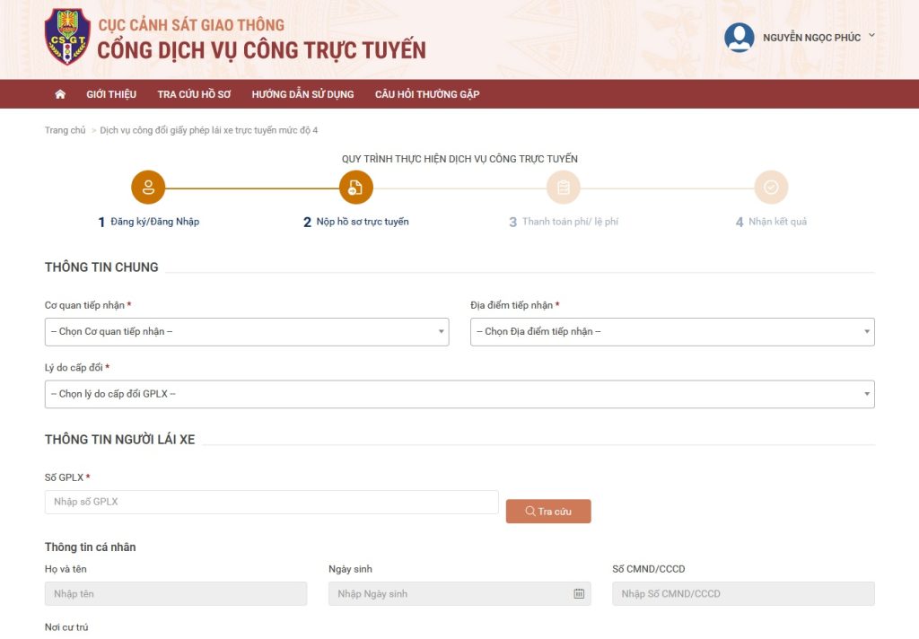919x639 pixels.
Task: Click the user avatar icon next to NGUYỄN NGỌC PHÚC
Action: pyautogui.click(x=739, y=38)
